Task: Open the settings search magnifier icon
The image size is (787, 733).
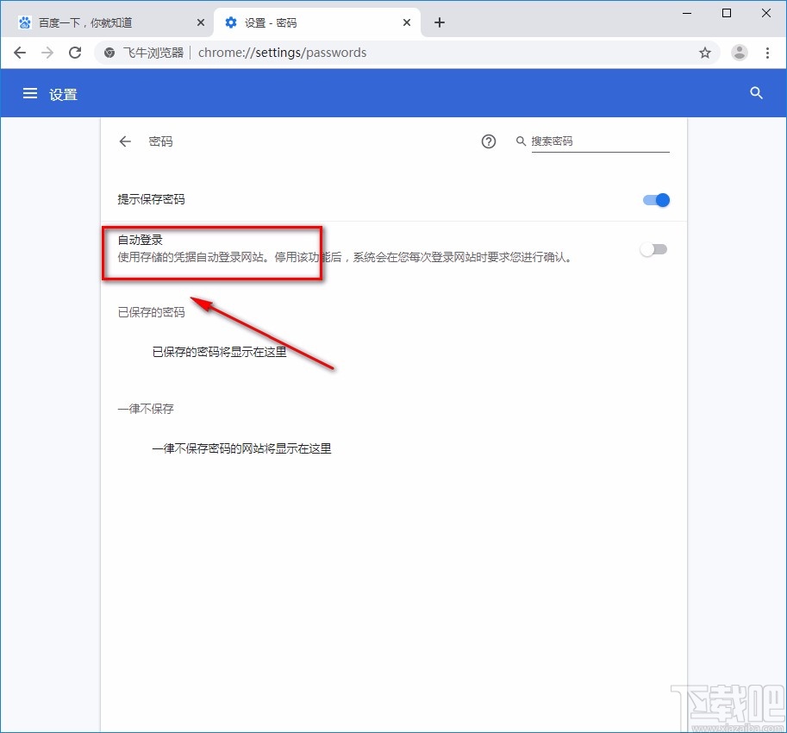Action: click(x=756, y=93)
